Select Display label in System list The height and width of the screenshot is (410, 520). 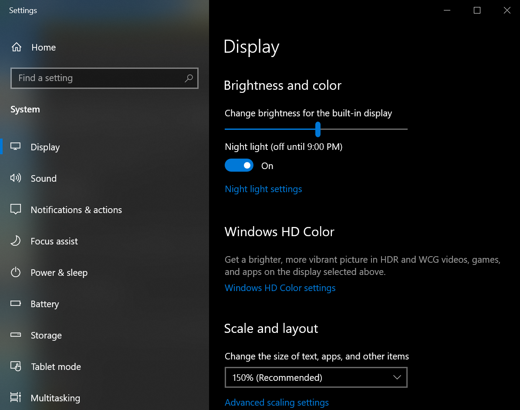click(x=45, y=147)
